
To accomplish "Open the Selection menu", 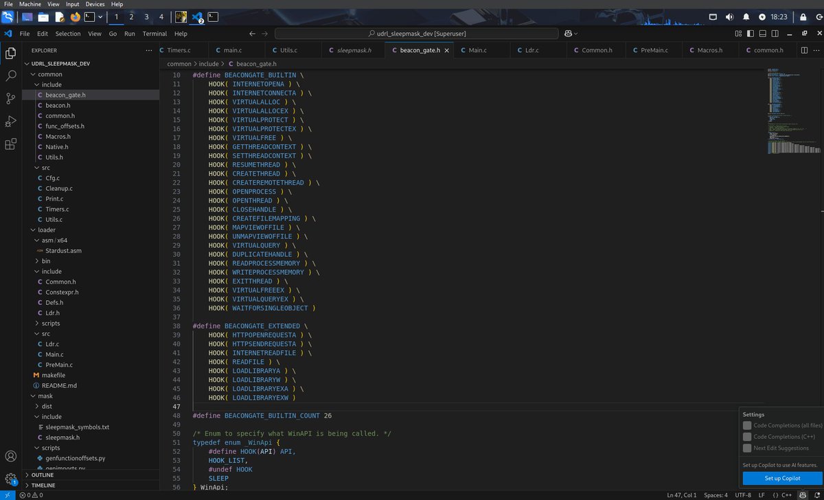I will pyautogui.click(x=68, y=34).
